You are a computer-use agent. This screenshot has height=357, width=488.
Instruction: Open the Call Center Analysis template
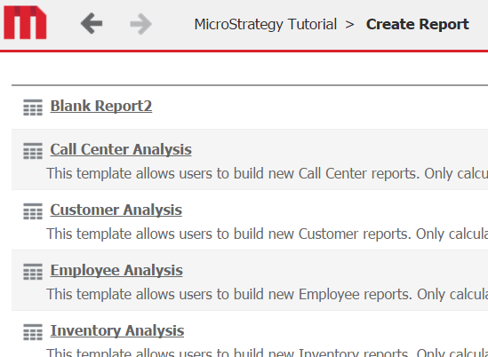(121, 149)
